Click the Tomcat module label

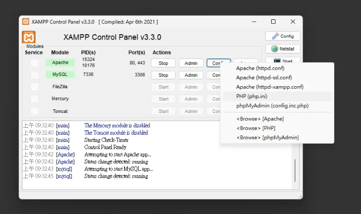(x=60, y=111)
